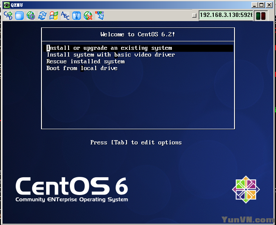Click the green and red activity indicator

(x=261, y=16)
